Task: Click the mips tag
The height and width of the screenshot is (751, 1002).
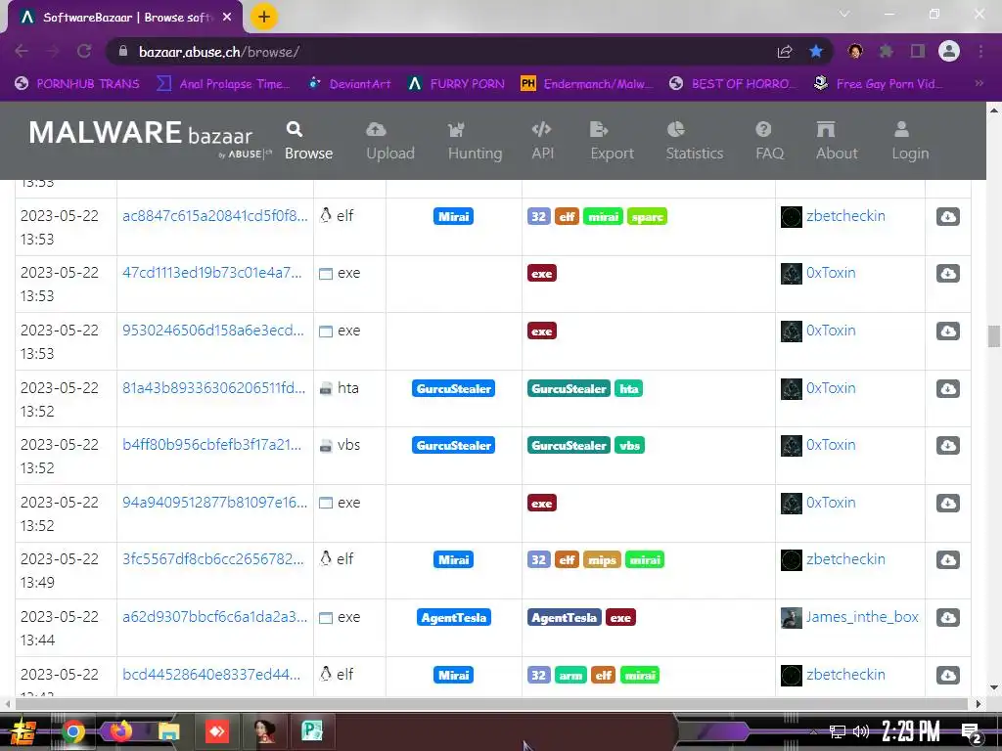Action: click(x=602, y=560)
